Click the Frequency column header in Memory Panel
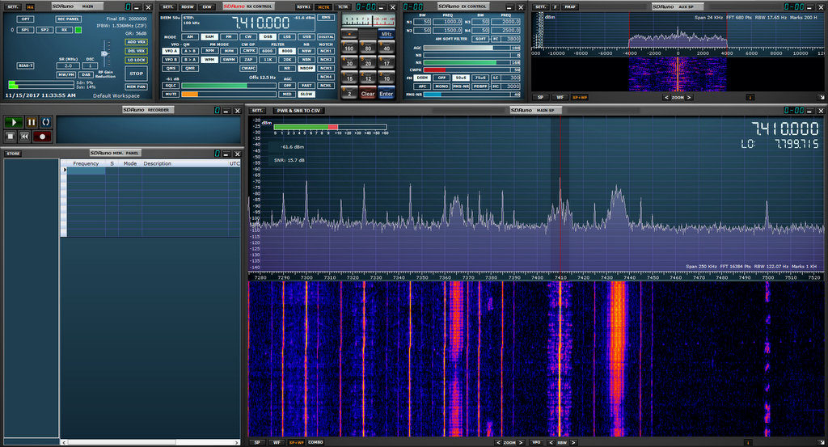 86,163
